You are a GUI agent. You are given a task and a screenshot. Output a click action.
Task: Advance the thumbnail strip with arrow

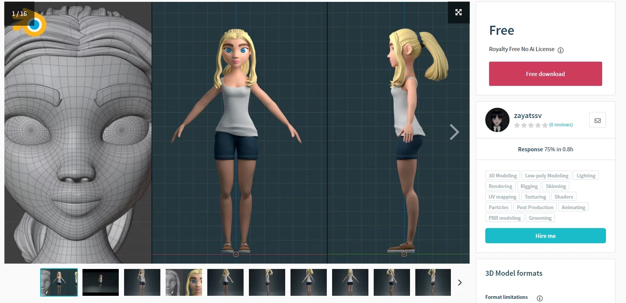point(460,283)
